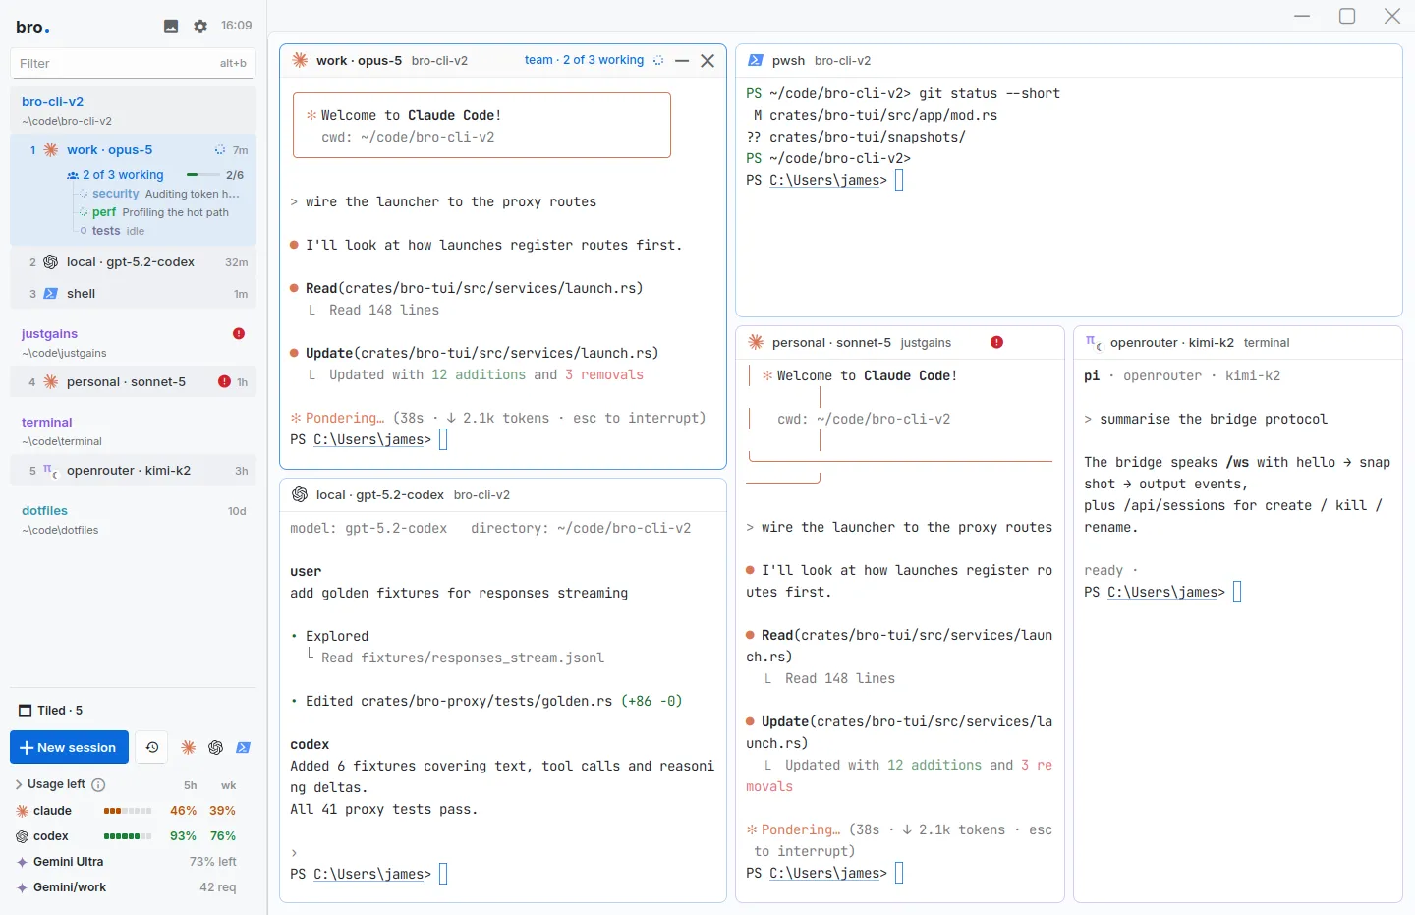Click the New session button
The width and height of the screenshot is (1415, 915).
click(x=69, y=747)
